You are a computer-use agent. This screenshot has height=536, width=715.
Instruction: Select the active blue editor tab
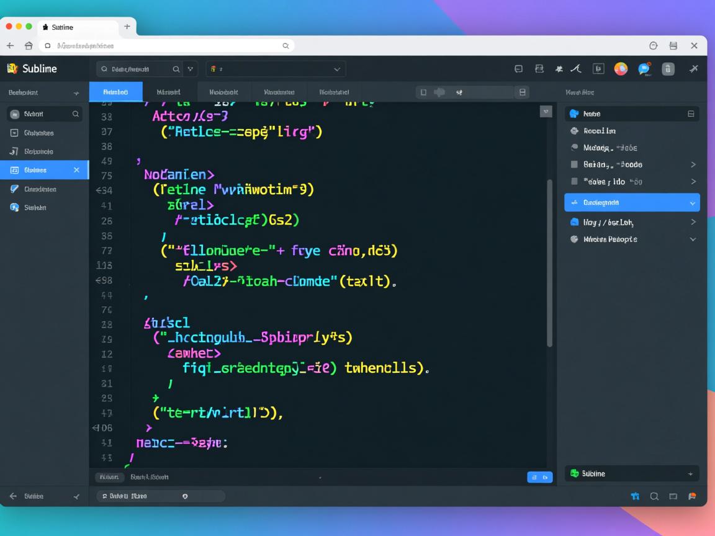(115, 92)
